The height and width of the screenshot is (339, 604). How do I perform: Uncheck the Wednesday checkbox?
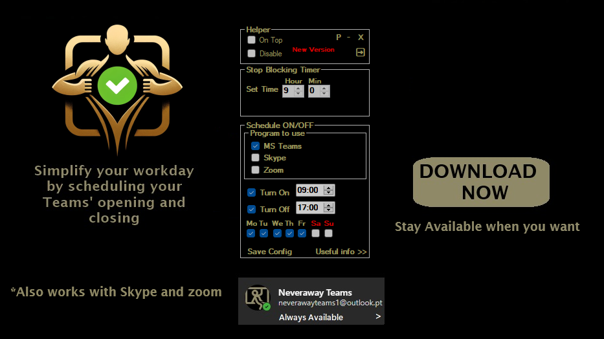click(277, 233)
